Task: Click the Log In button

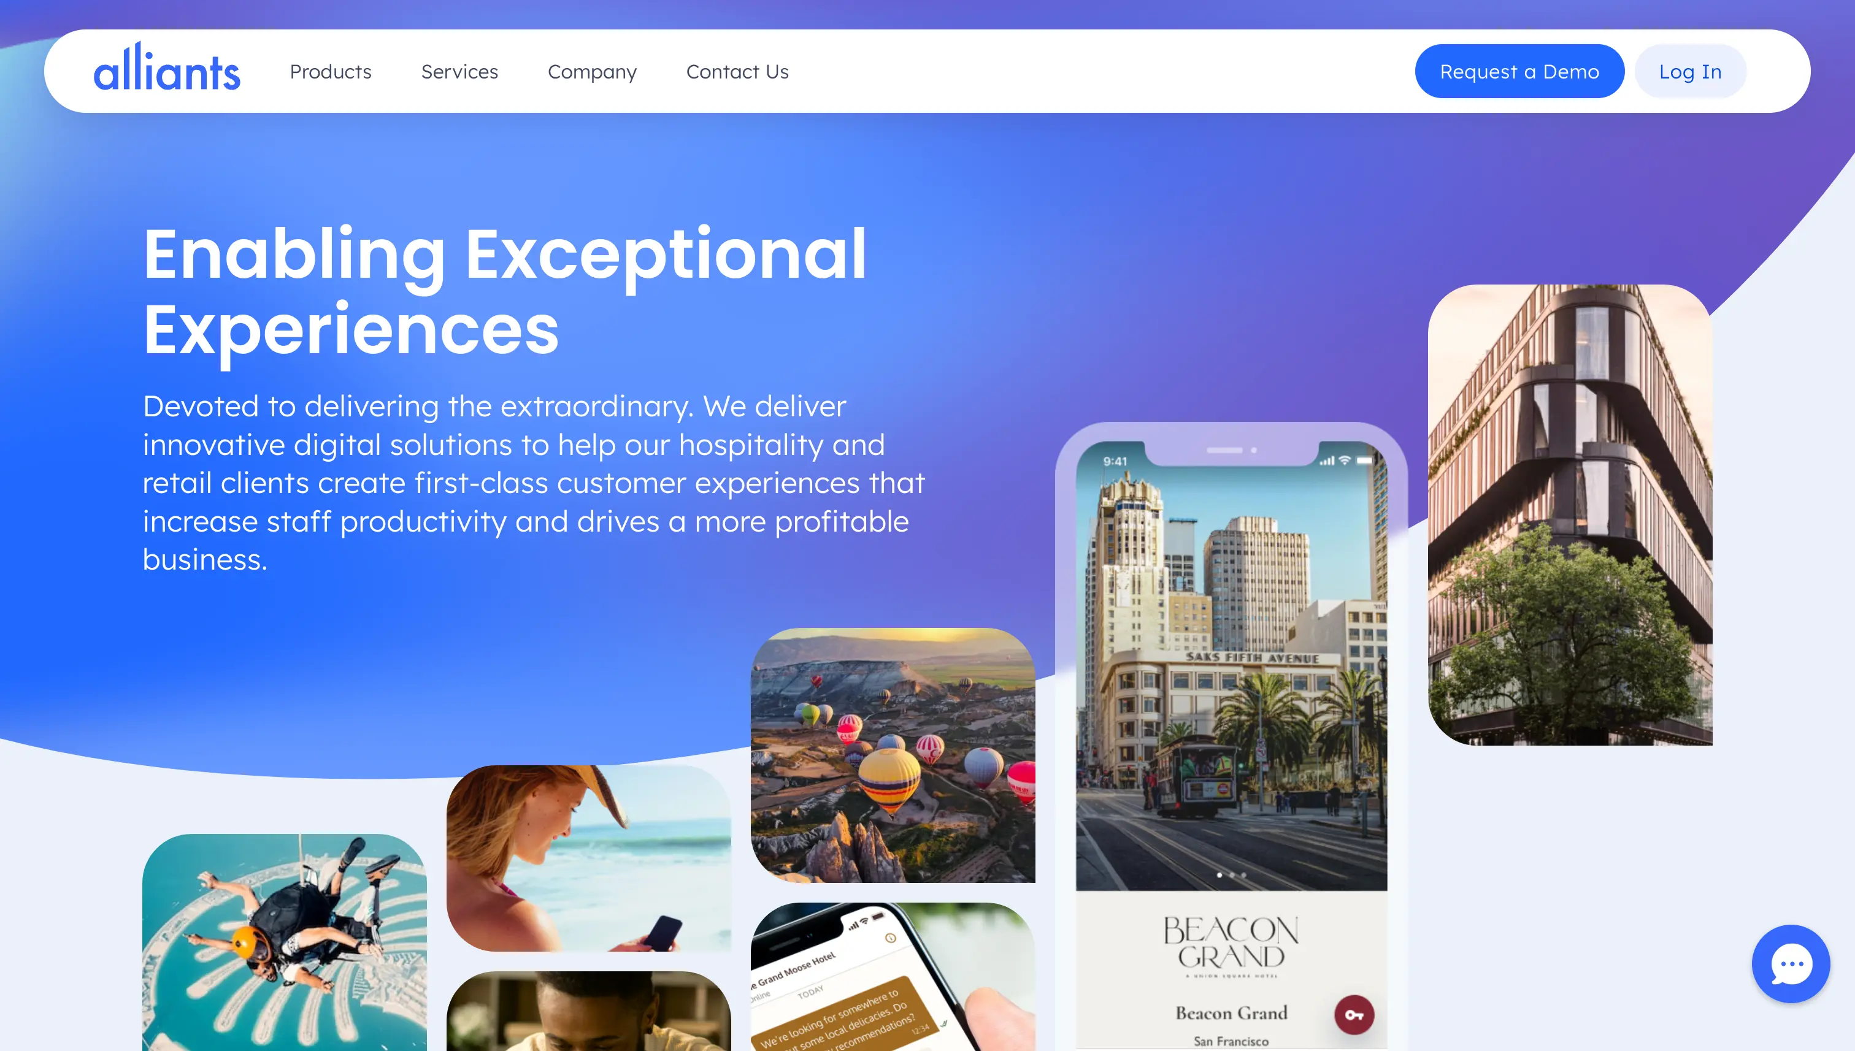Action: point(1689,71)
